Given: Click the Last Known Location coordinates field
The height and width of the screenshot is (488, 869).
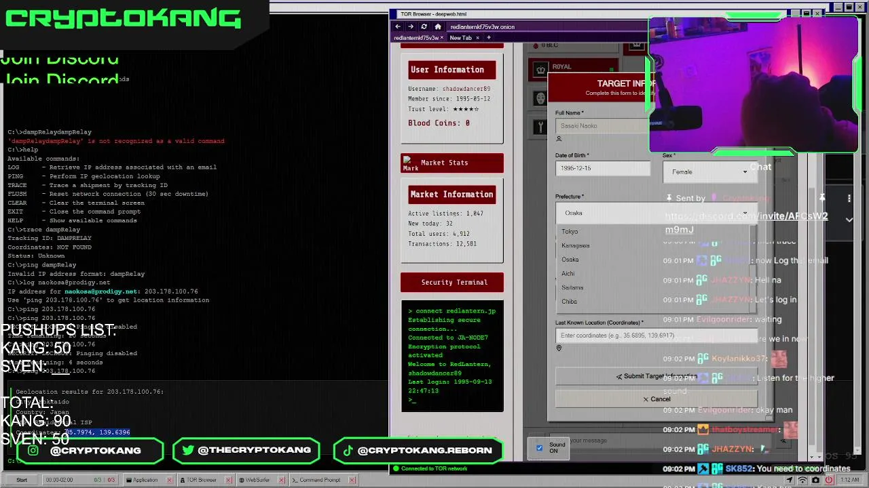Looking at the screenshot, I should [x=656, y=335].
